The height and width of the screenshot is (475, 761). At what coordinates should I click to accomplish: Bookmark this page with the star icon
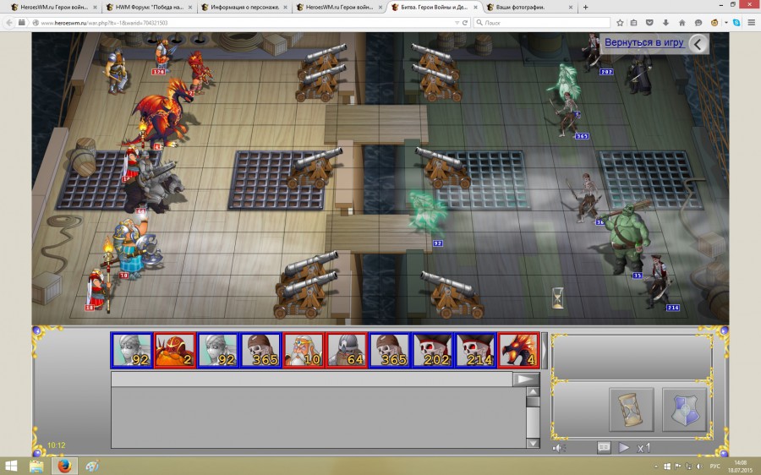point(620,22)
